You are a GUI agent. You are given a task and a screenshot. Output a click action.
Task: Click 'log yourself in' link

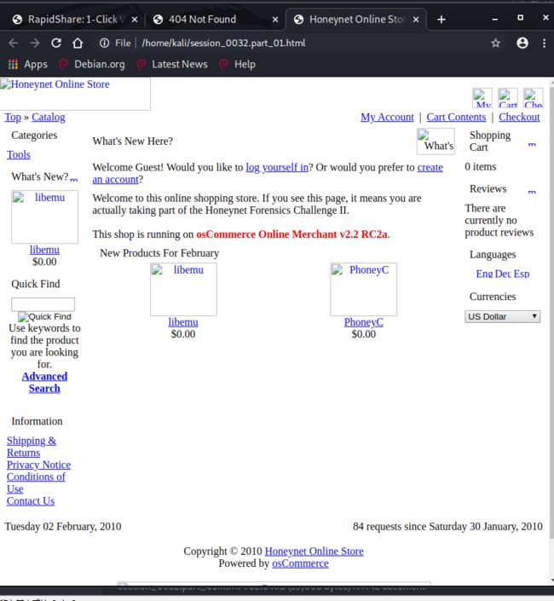click(x=277, y=167)
